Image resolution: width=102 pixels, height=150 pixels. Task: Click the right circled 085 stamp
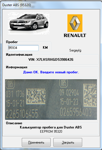[x=63, y=83]
